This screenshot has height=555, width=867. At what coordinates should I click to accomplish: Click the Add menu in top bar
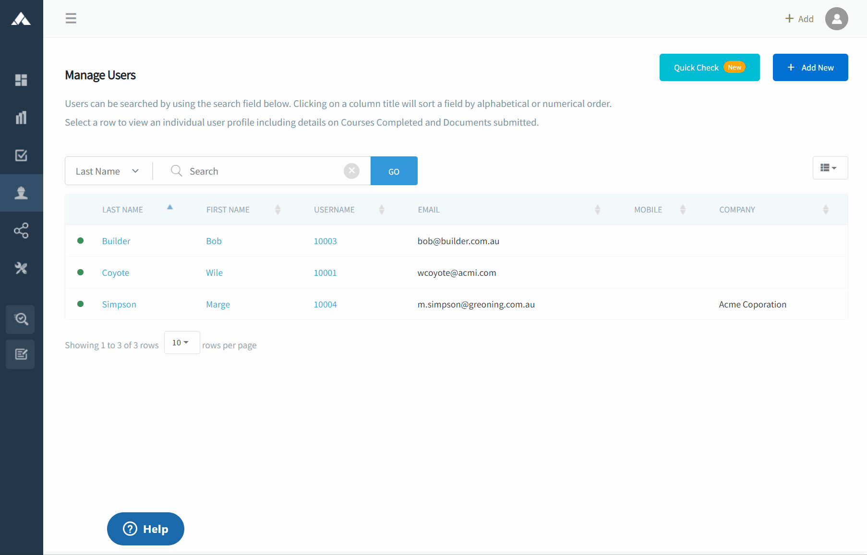pyautogui.click(x=799, y=19)
